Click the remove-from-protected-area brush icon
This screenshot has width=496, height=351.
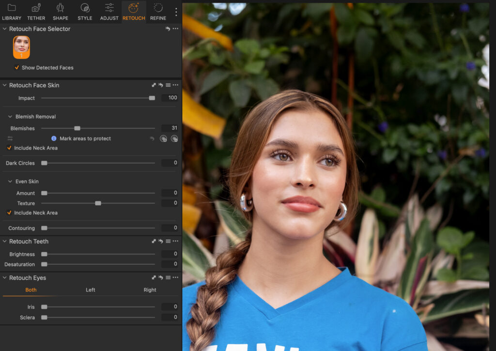point(174,138)
